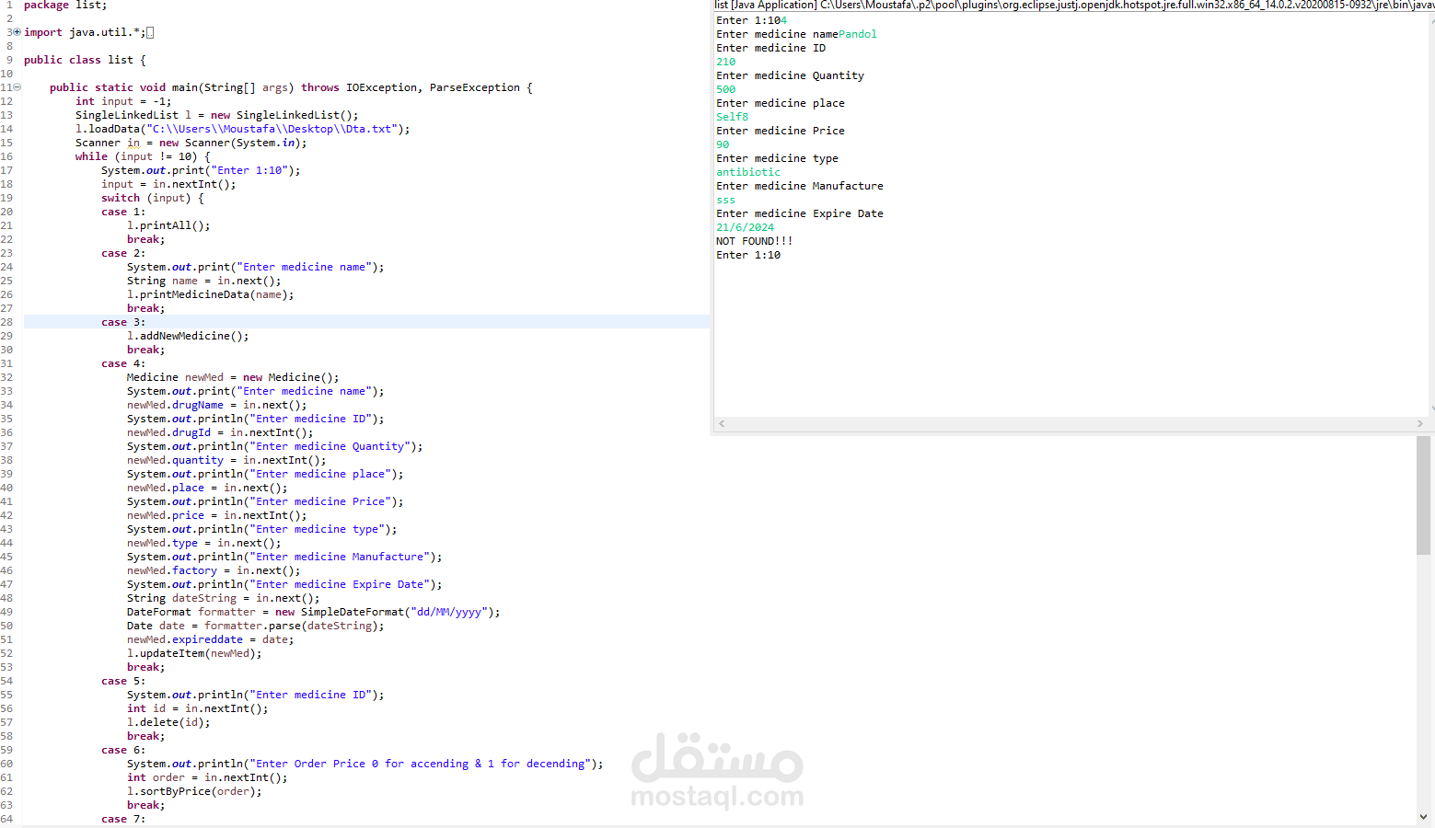
Task: Click the 'Enter Order Price' println line
Action: (365, 764)
